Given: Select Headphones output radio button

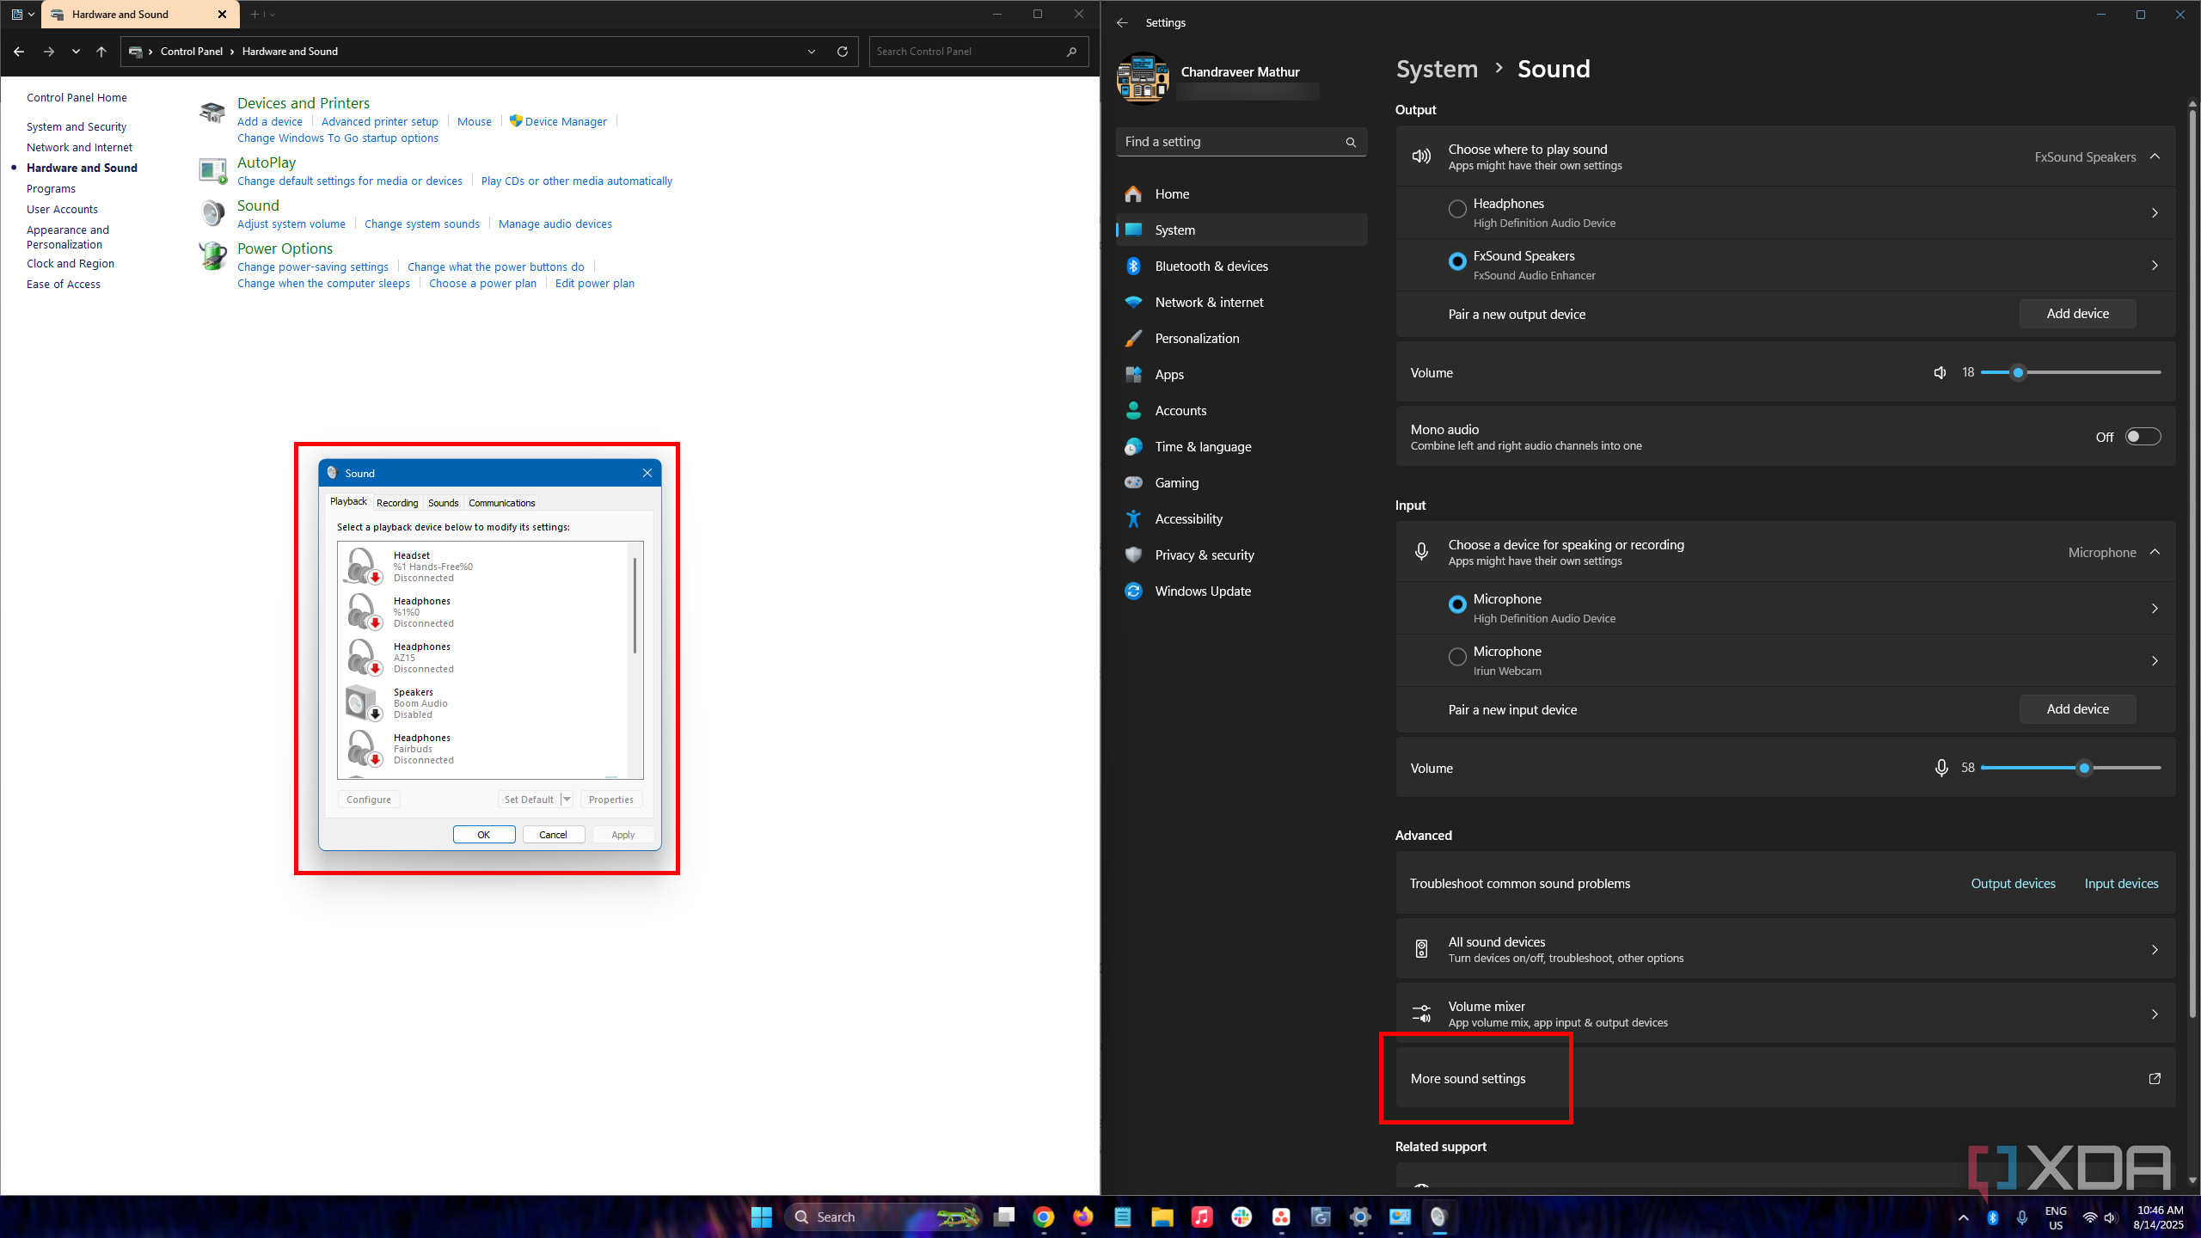Looking at the screenshot, I should pos(1457,209).
